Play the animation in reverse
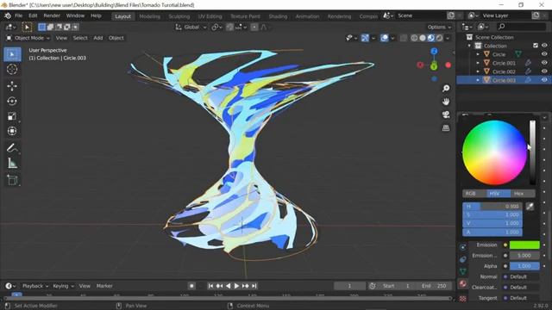This screenshot has height=310, width=552. [228, 286]
